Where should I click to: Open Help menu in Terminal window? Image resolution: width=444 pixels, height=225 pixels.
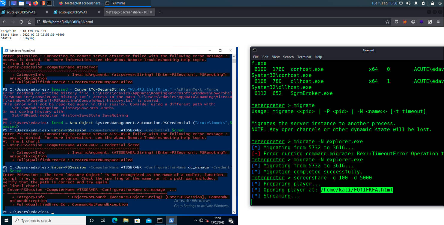click(318, 57)
